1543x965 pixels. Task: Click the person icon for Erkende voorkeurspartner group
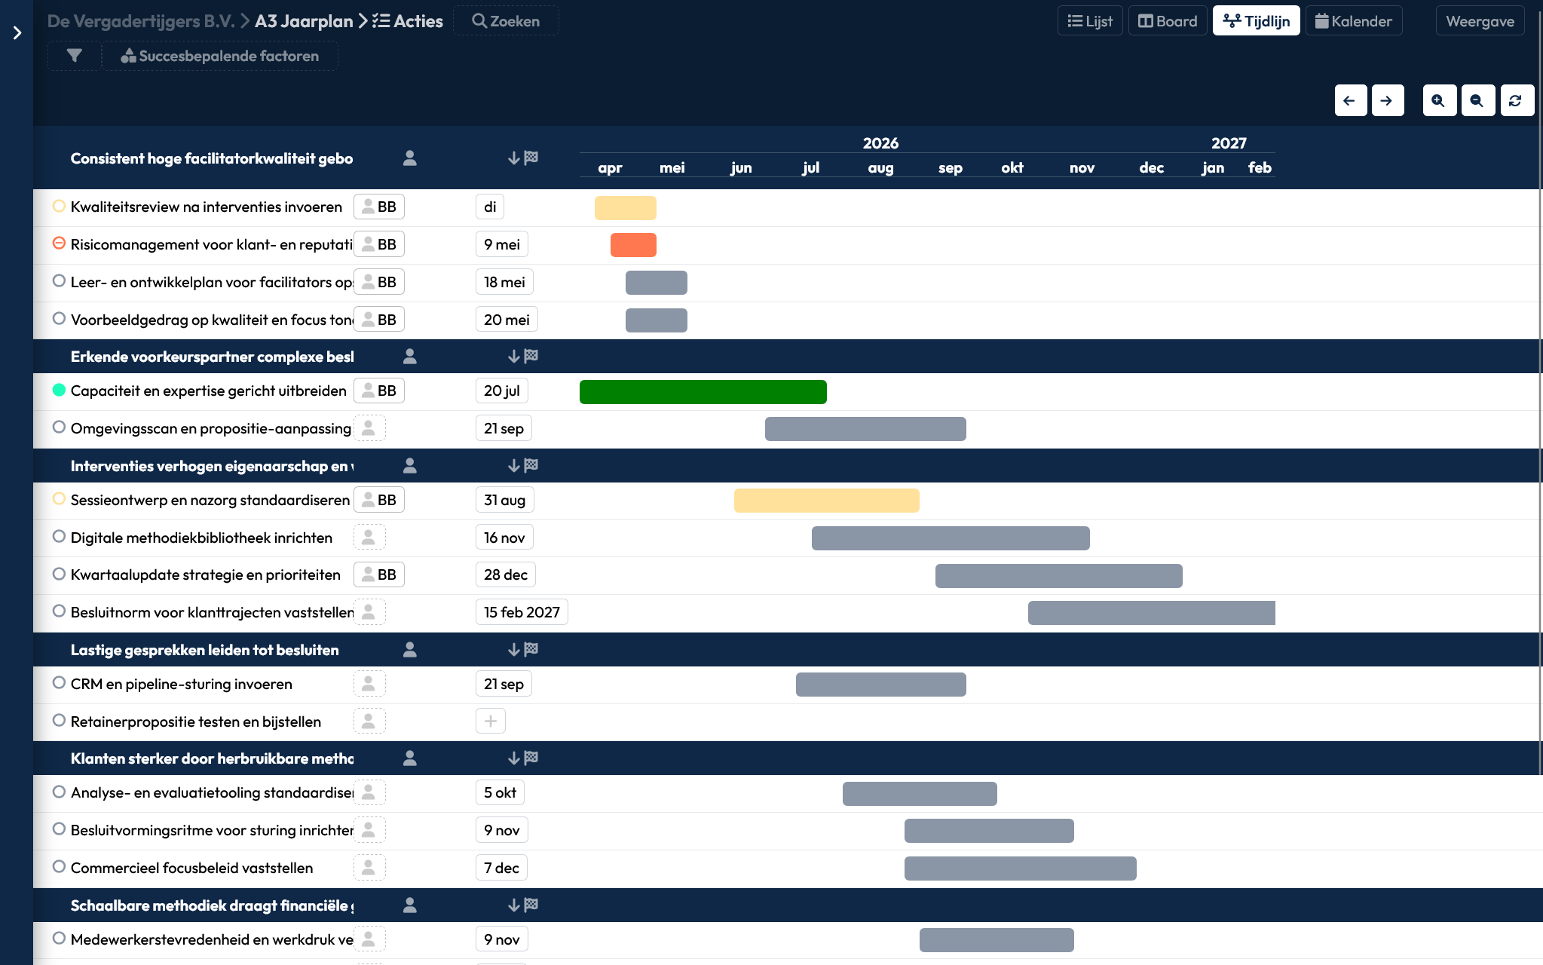(410, 356)
